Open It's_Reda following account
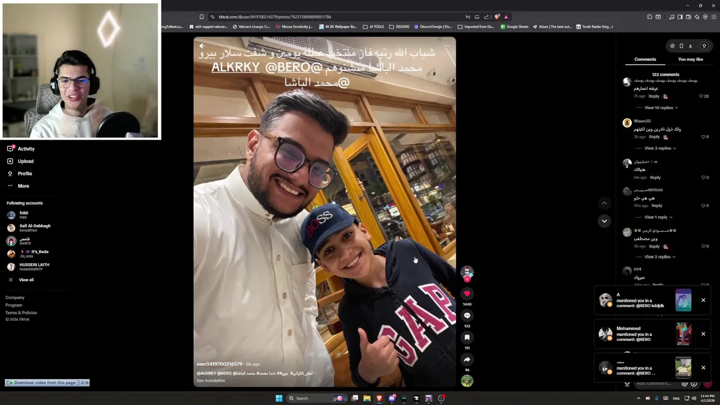Screen dimensions: 720x405 28,254
